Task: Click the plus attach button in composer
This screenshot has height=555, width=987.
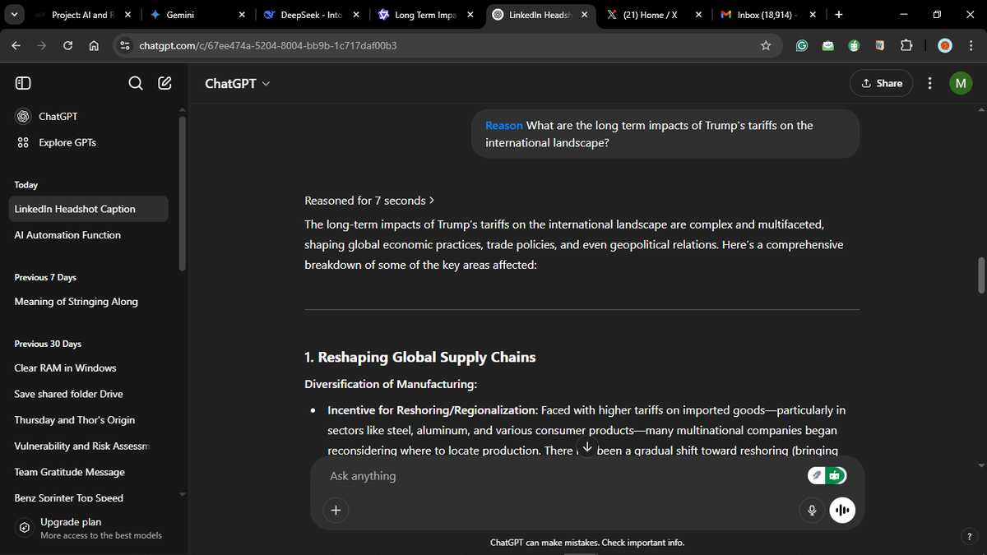Action: coord(336,511)
